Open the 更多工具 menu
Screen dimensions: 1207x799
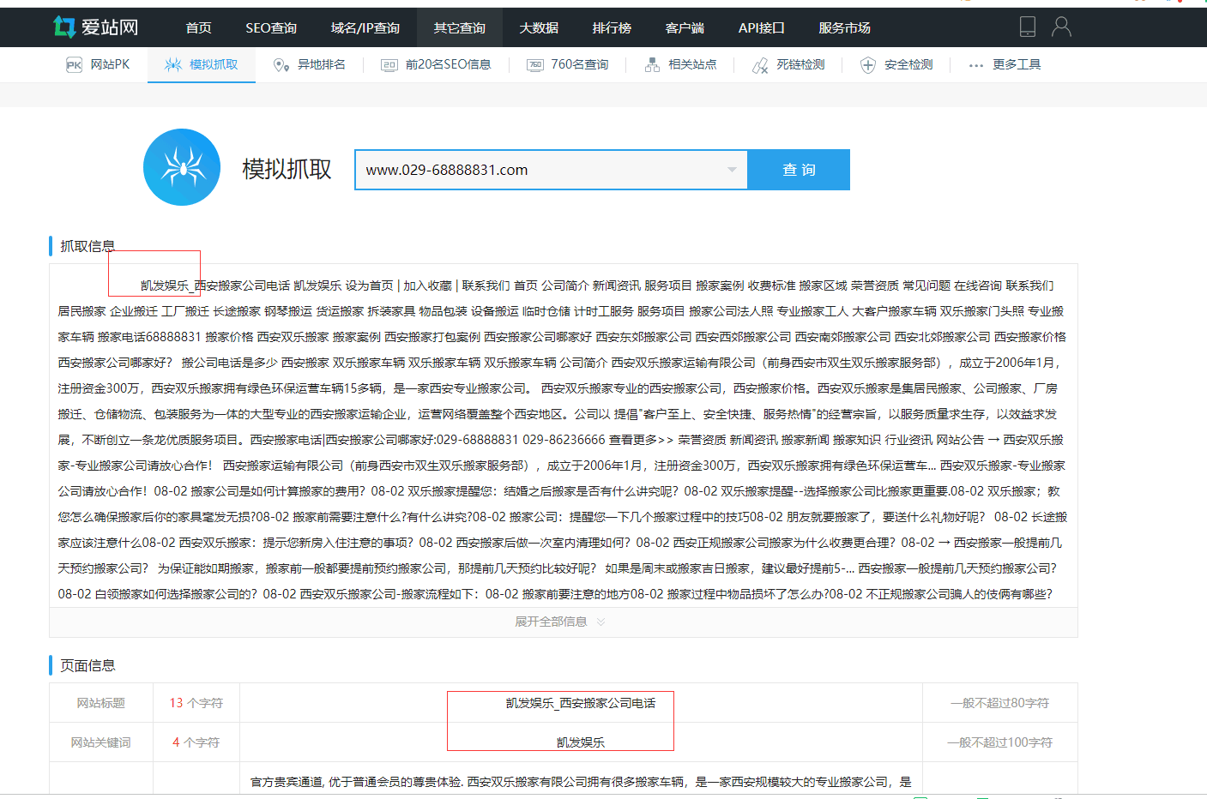pyautogui.click(x=1005, y=65)
